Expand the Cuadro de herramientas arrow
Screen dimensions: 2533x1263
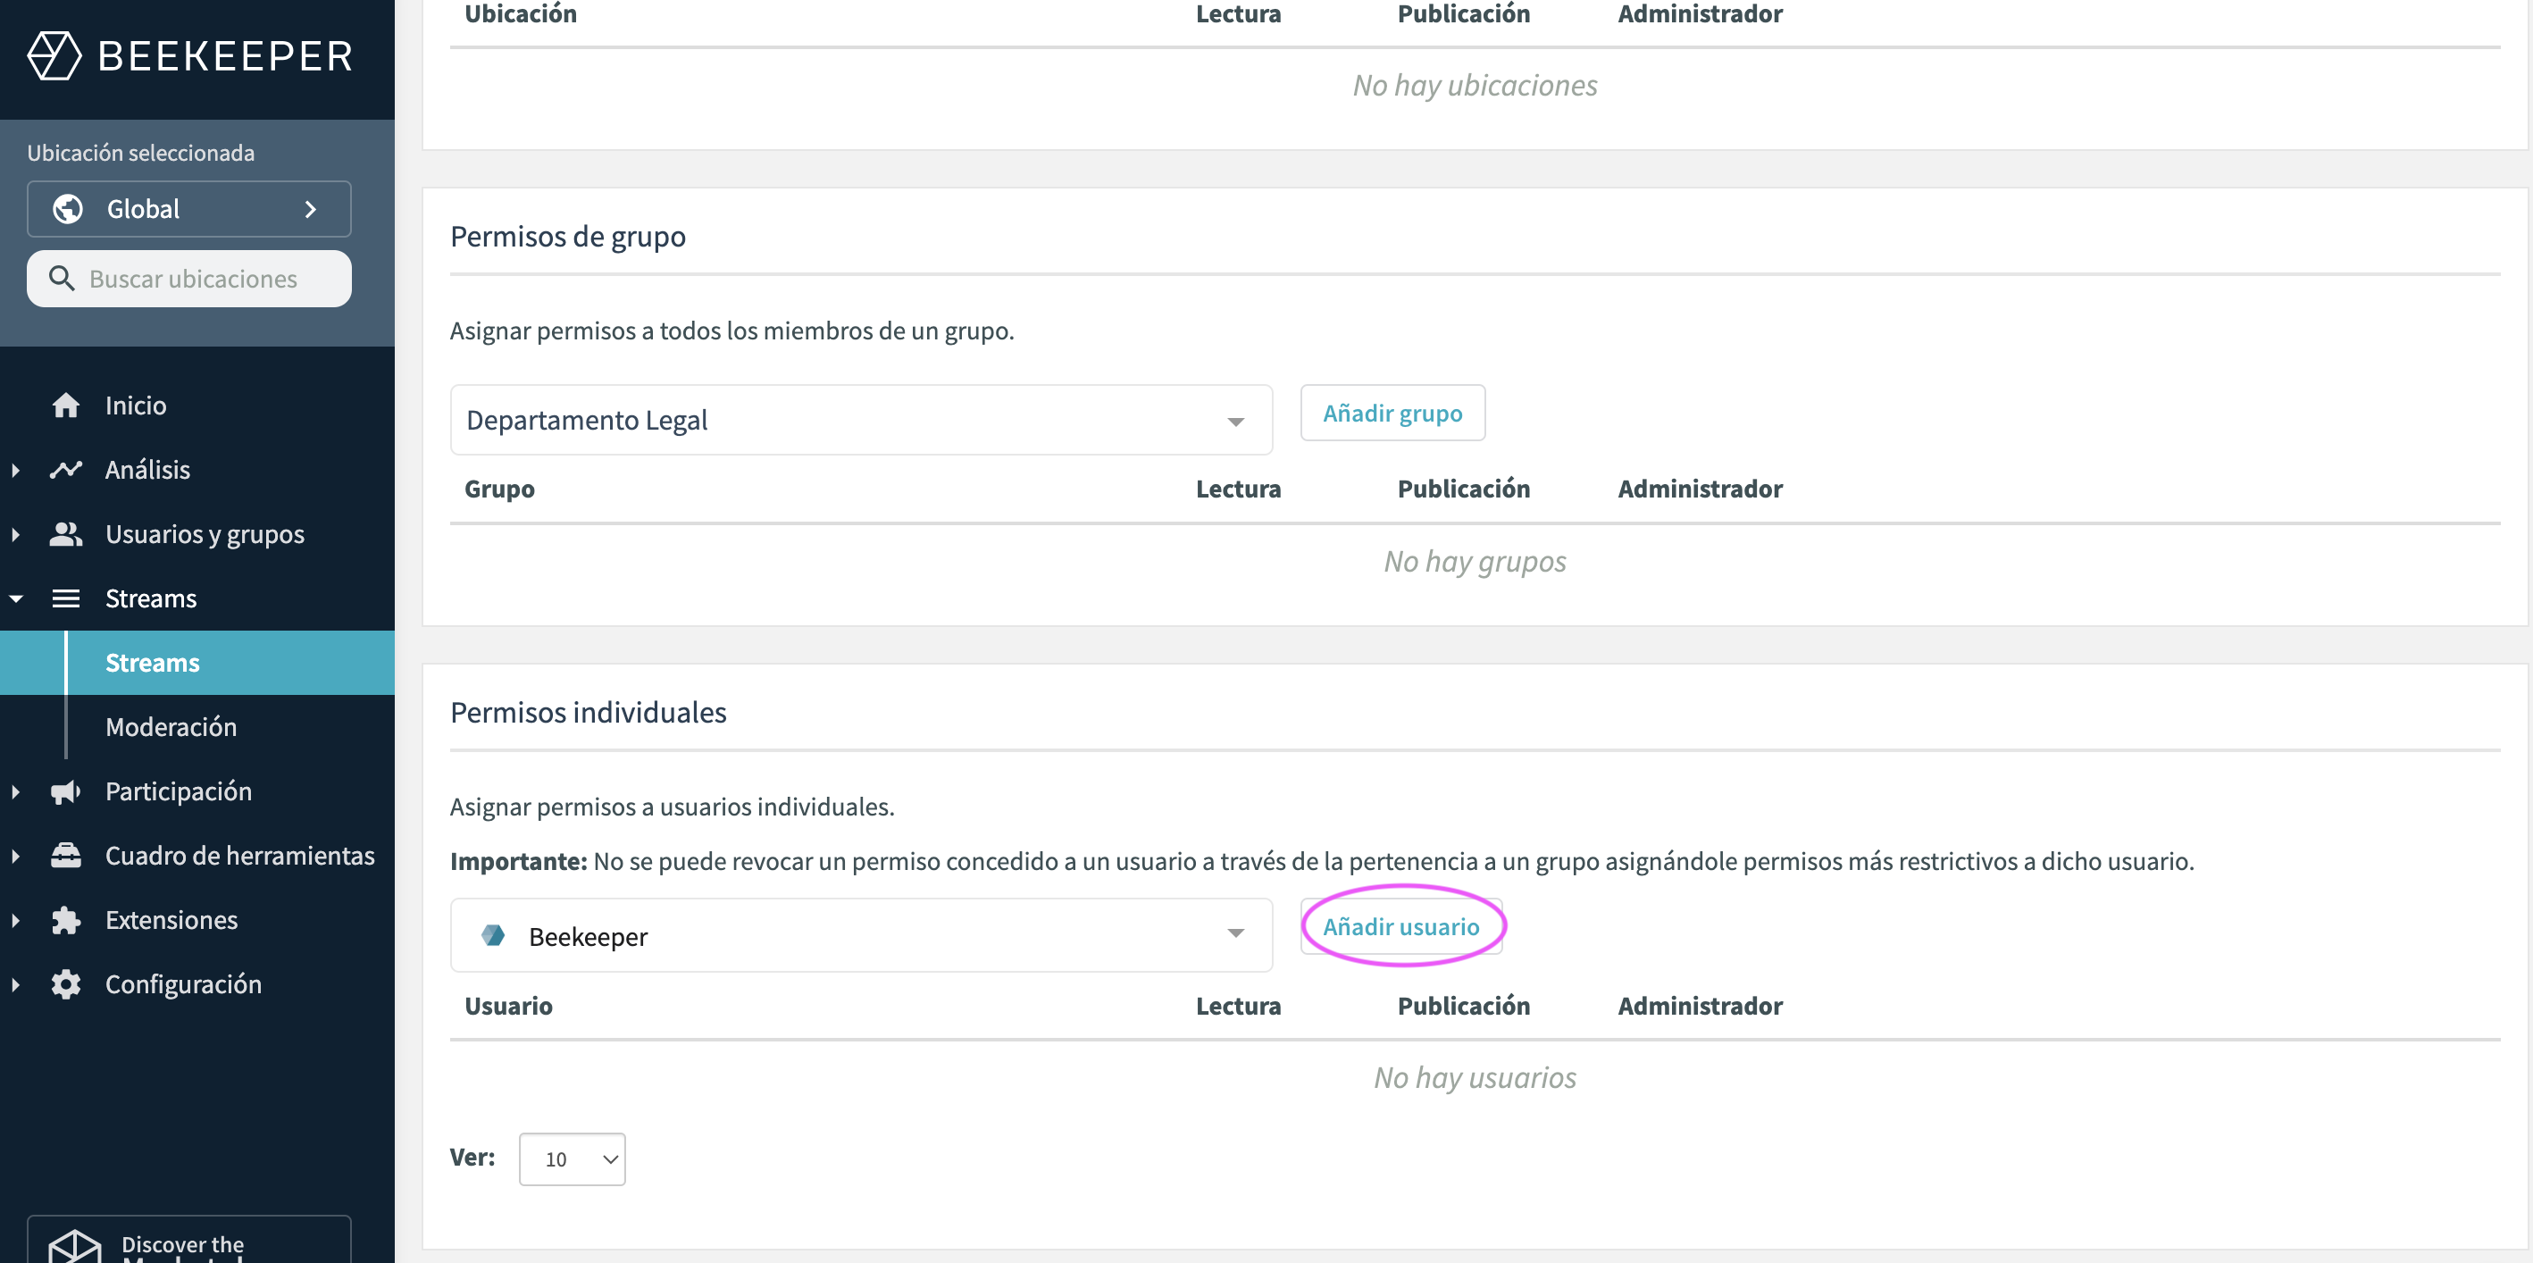[x=16, y=856]
